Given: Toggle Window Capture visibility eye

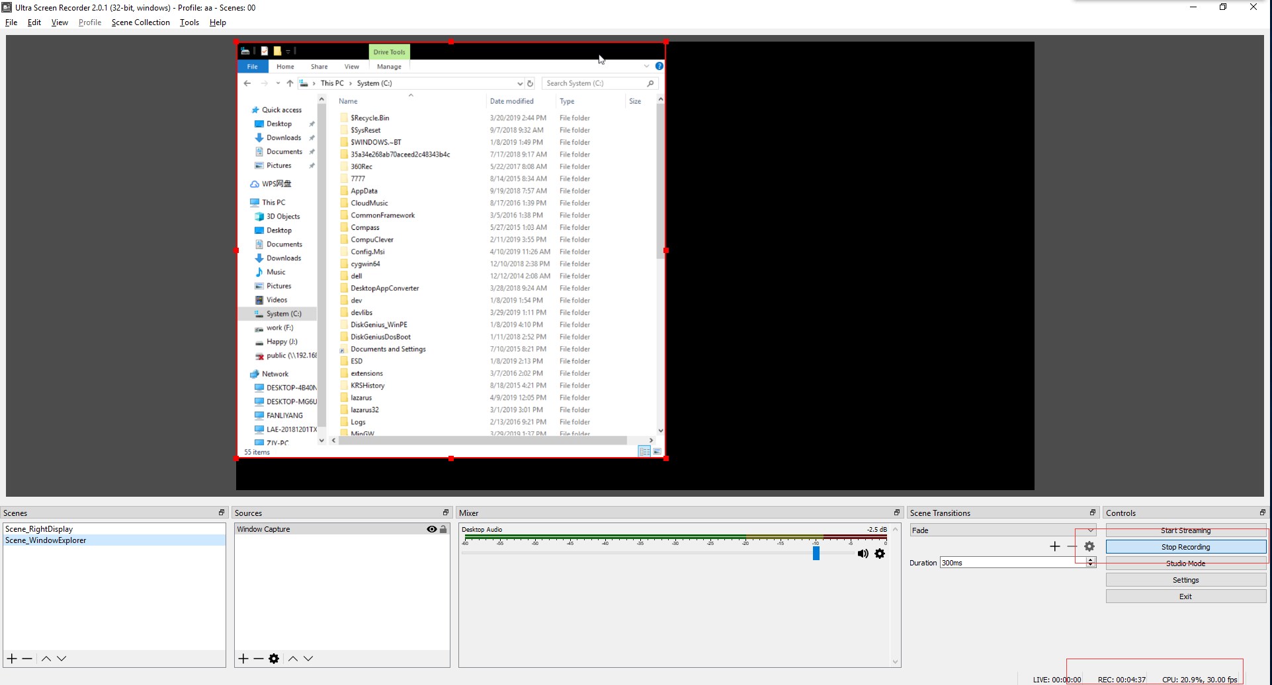Looking at the screenshot, I should [x=432, y=529].
